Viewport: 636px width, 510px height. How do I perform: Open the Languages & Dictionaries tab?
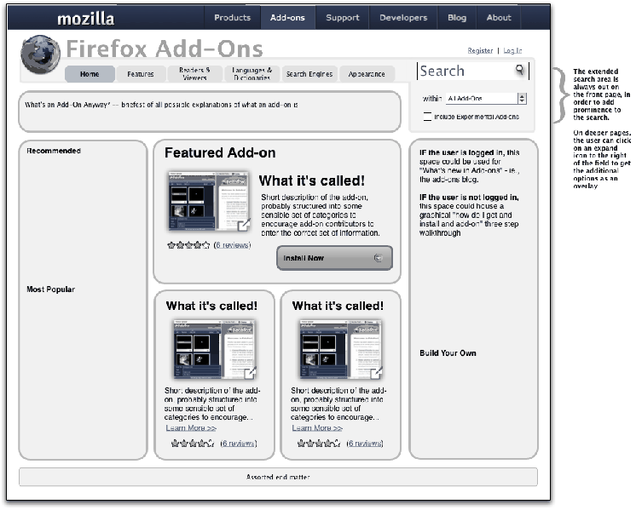(x=252, y=74)
